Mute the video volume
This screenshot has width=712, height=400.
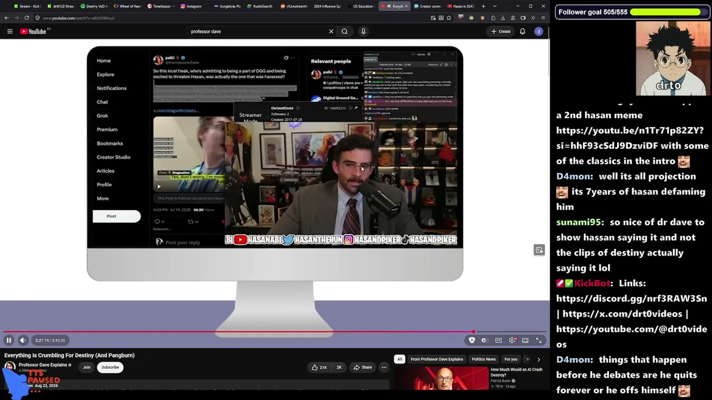(x=23, y=340)
